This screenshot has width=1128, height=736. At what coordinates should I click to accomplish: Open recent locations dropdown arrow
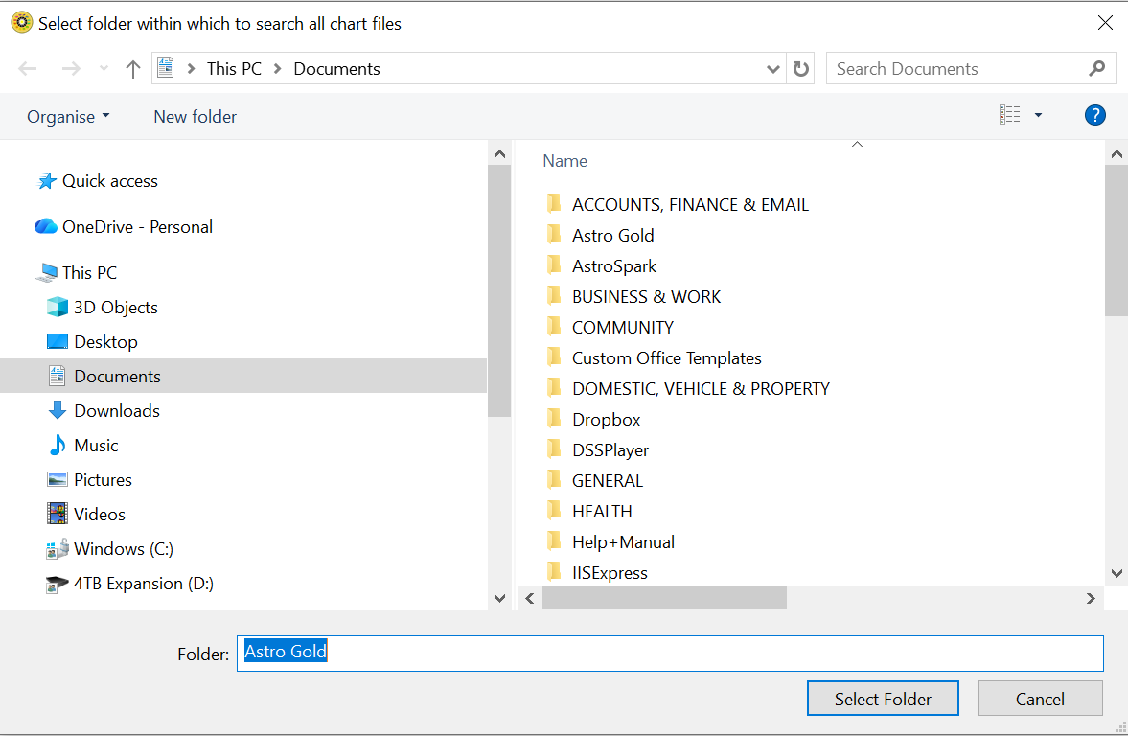coord(104,69)
